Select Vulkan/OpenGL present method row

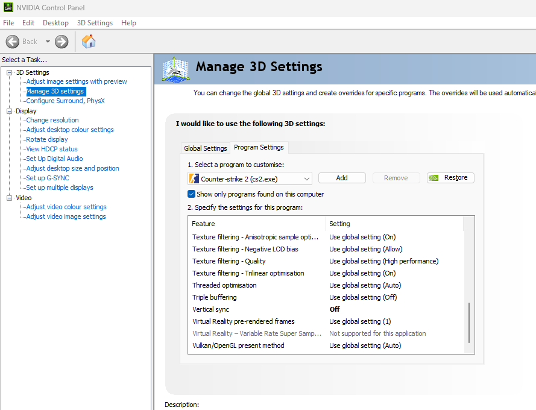click(326, 345)
